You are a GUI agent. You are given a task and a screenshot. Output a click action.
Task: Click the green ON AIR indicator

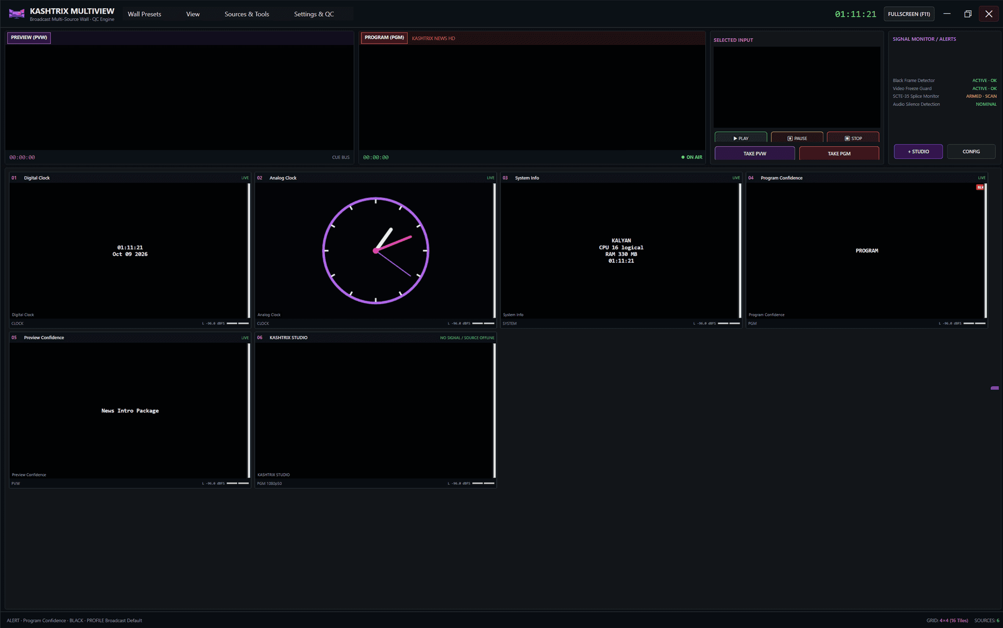point(692,157)
